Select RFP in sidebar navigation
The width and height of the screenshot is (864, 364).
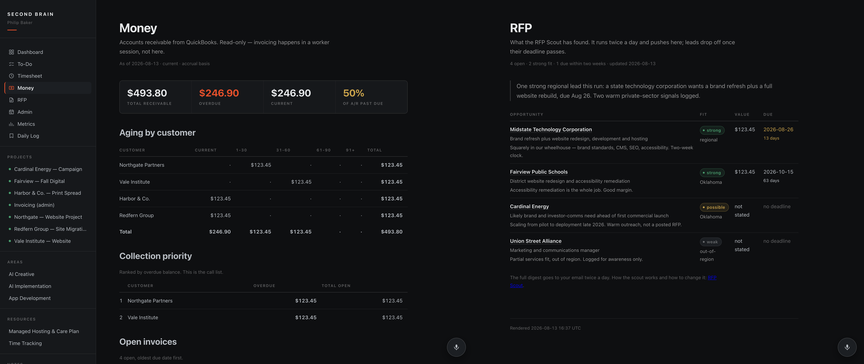(x=48, y=100)
